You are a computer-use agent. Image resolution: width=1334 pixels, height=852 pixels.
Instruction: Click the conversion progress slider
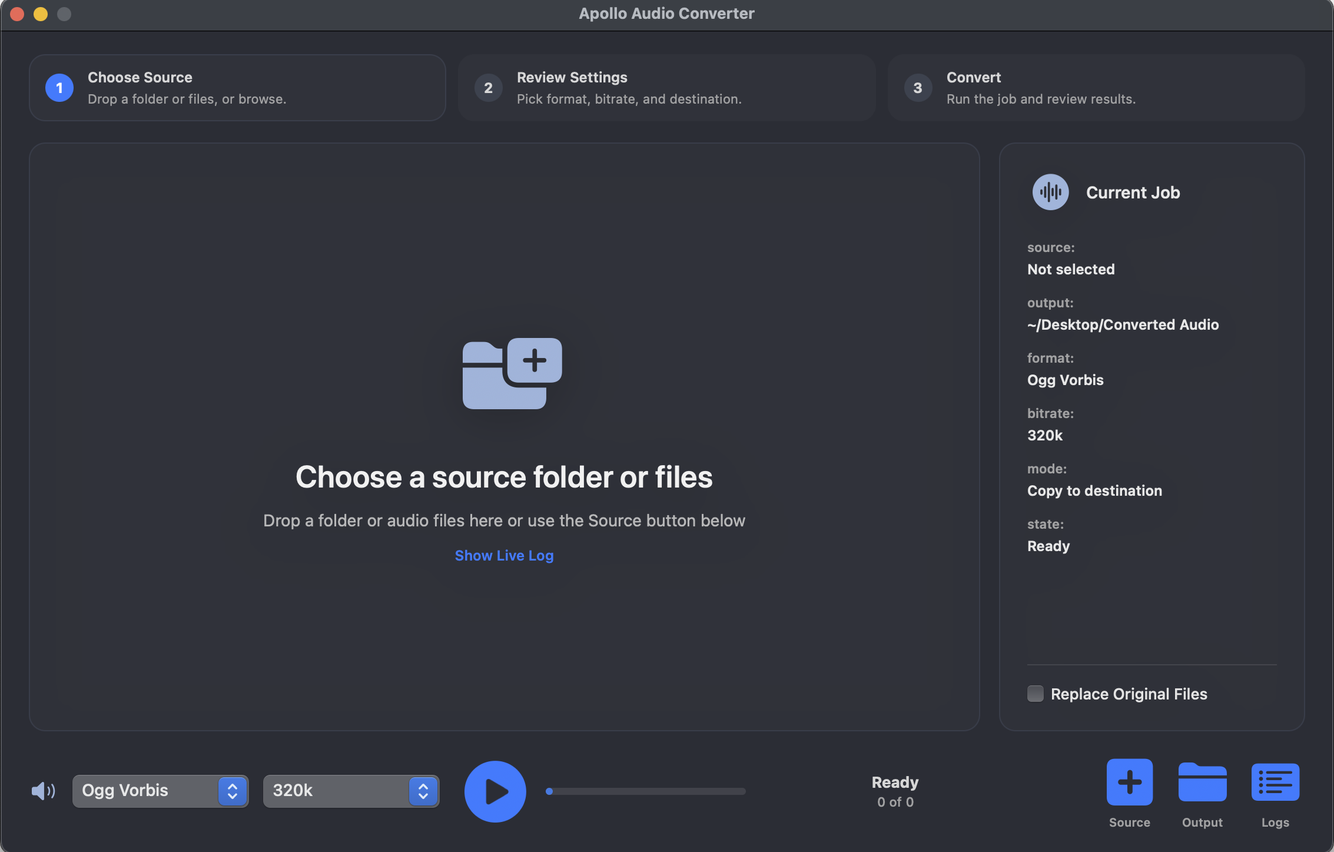click(x=646, y=791)
